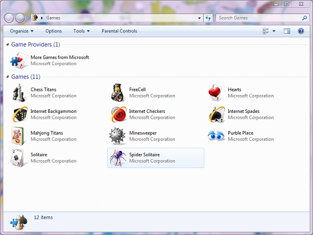313x235 pixels.
Task: Select the FreeCell title text
Action: tap(137, 90)
